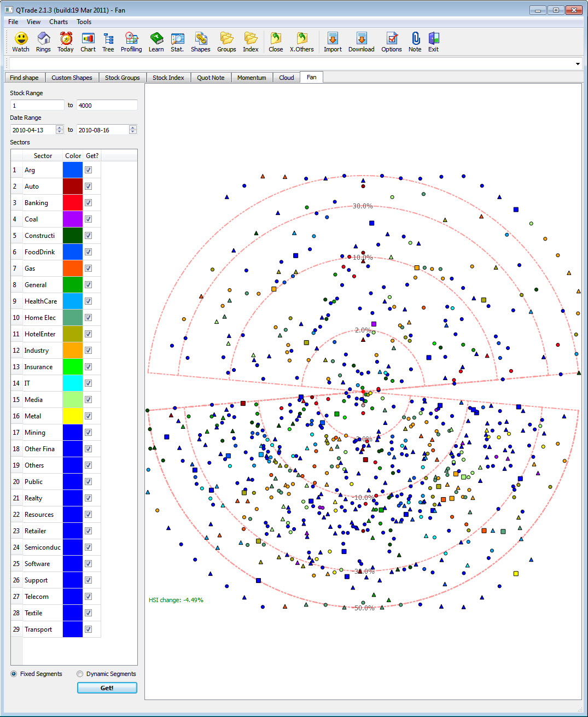This screenshot has height=717, width=588.
Task: Open the Charts menu
Action: pos(58,22)
